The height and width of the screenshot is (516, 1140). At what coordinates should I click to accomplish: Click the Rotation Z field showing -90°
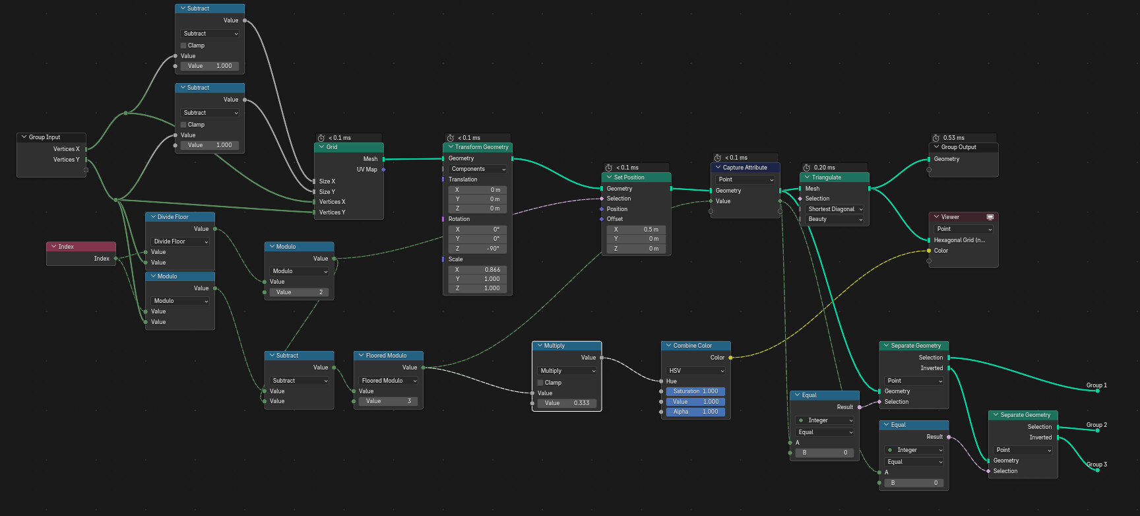[x=478, y=249]
